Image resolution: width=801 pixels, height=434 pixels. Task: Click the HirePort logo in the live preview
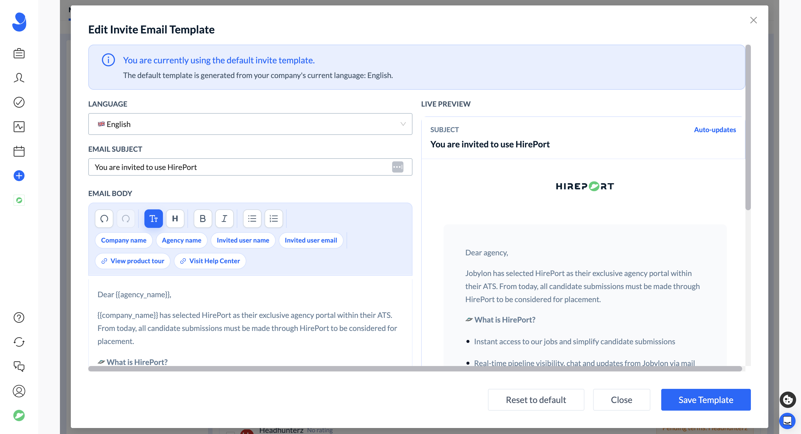[585, 186]
